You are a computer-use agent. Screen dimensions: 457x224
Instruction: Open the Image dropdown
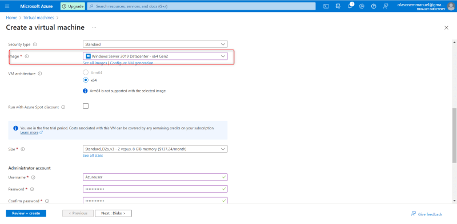pos(155,56)
